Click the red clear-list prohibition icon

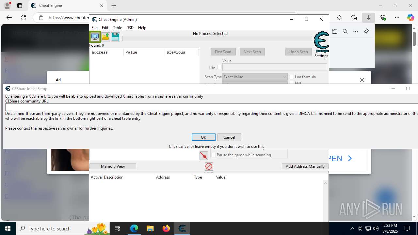209,166
